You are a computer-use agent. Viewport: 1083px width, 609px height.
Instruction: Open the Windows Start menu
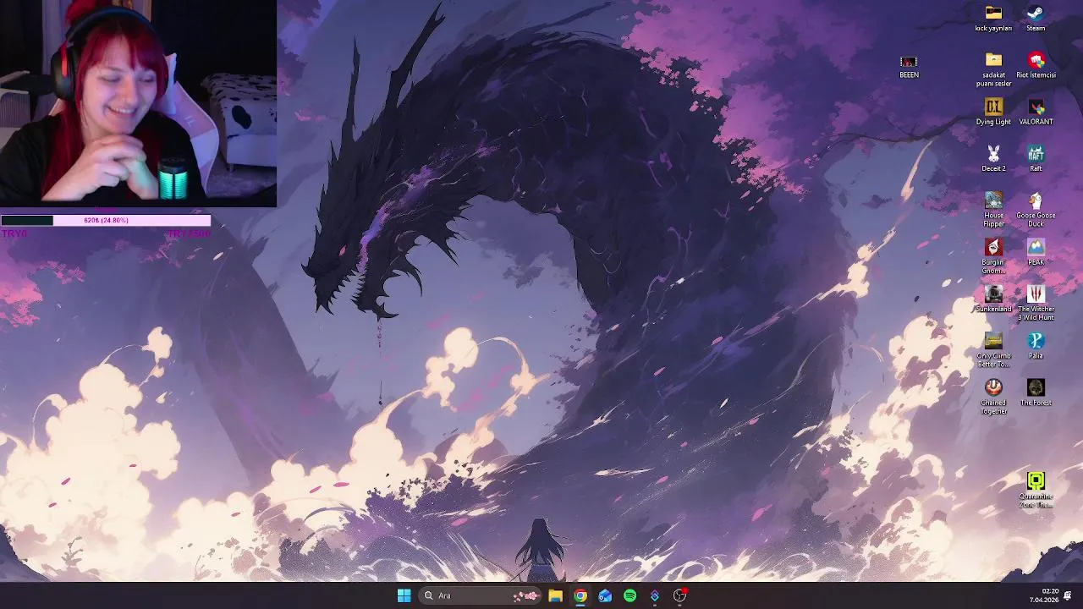[404, 595]
